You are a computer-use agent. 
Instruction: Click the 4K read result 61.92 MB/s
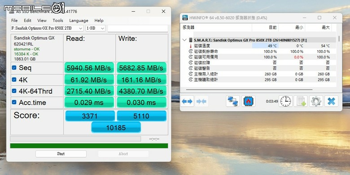pyautogui.click(x=89, y=79)
